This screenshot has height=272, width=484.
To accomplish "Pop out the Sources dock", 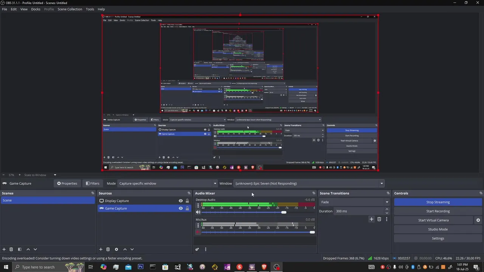I will click(x=189, y=193).
